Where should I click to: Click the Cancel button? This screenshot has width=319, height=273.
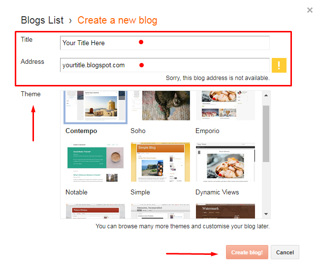coord(285,252)
